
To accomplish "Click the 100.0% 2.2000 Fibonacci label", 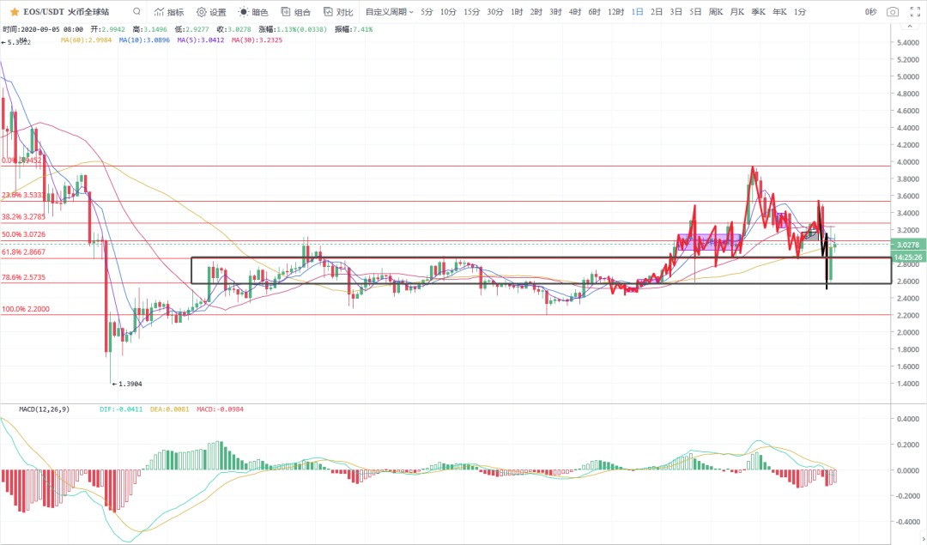I will [x=26, y=309].
